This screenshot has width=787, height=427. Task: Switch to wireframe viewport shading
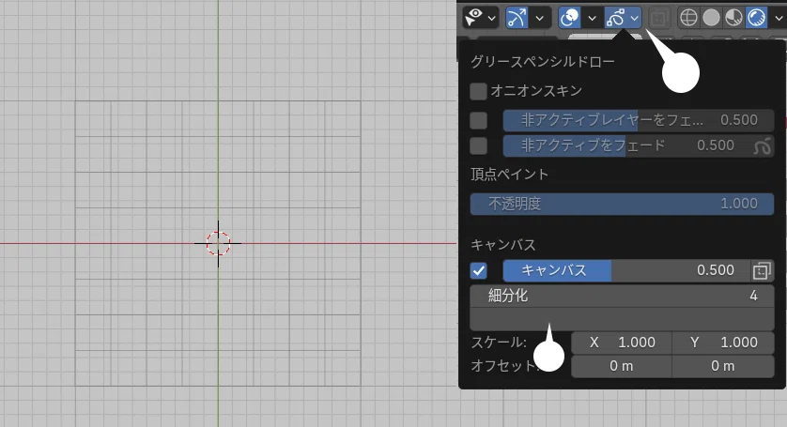pyautogui.click(x=688, y=18)
